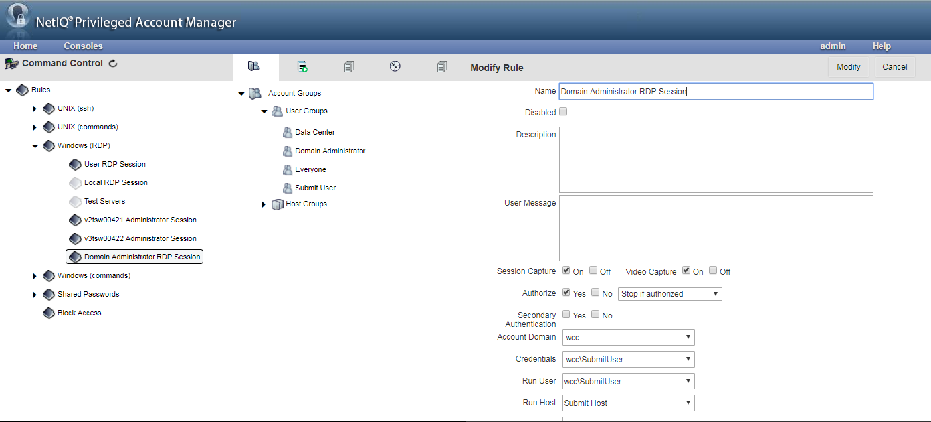This screenshot has width=931, height=422.
Task: Click the Cancel button
Action: (895, 67)
